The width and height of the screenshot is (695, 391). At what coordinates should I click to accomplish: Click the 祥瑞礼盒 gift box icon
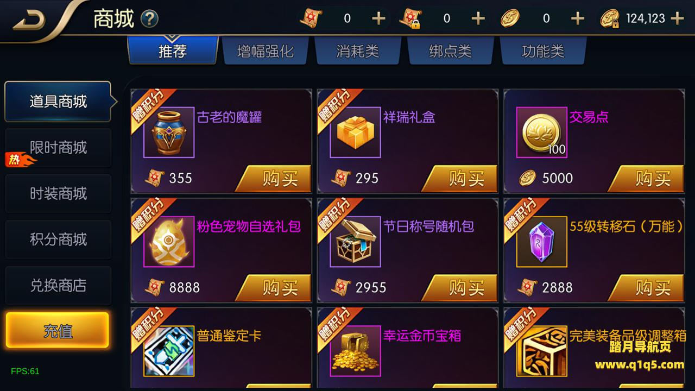[355, 132]
